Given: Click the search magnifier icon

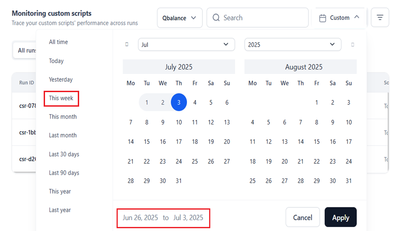Looking at the screenshot, I should tap(217, 18).
